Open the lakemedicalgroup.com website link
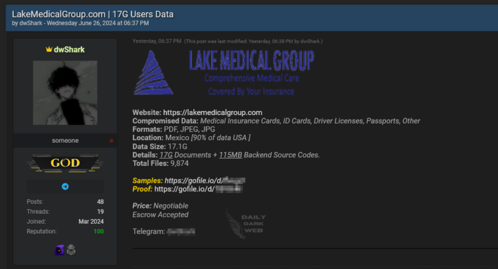Viewport: 498px width, 269px height. pos(212,112)
